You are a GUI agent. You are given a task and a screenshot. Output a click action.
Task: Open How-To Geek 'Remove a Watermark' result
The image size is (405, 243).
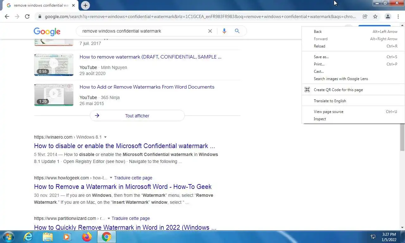123,187
